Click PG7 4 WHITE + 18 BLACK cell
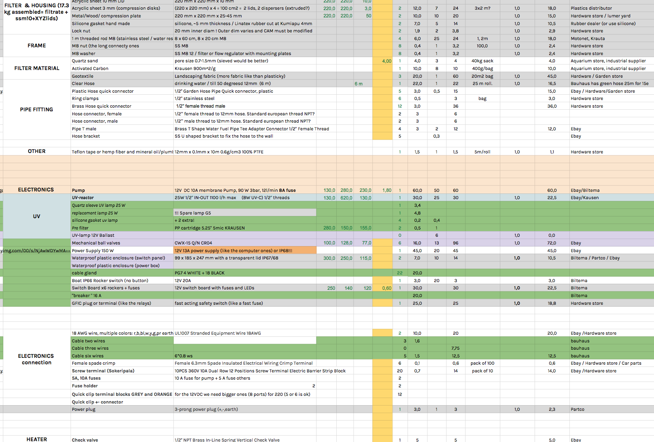Viewport: 654px width, 442px height. pyautogui.click(x=245, y=273)
